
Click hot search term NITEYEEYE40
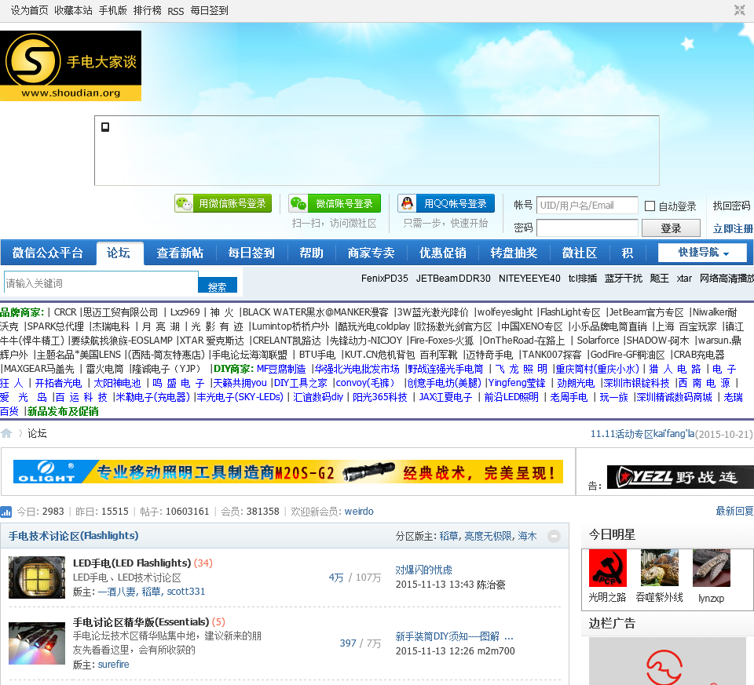point(529,278)
